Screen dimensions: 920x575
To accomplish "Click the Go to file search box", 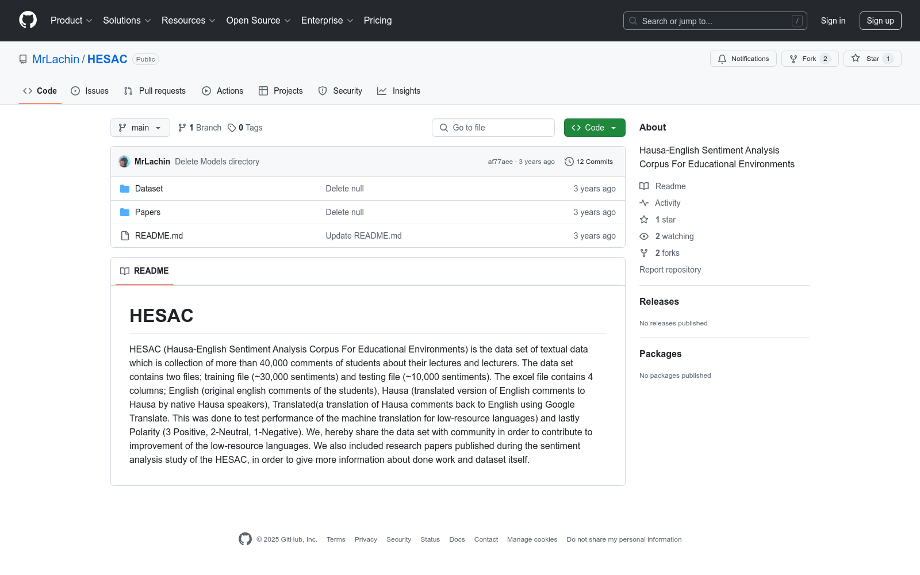I will tap(493, 128).
